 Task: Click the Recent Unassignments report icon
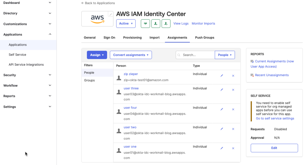tap(252, 75)
